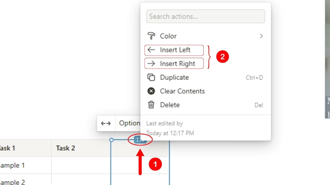Click the blue corner selection handle
The height and width of the screenshot is (185, 330).
click(x=111, y=140)
